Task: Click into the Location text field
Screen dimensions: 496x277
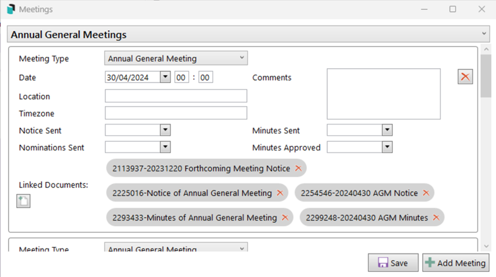Action: pos(176,96)
